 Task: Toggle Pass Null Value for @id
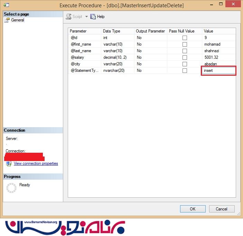tap(185, 38)
